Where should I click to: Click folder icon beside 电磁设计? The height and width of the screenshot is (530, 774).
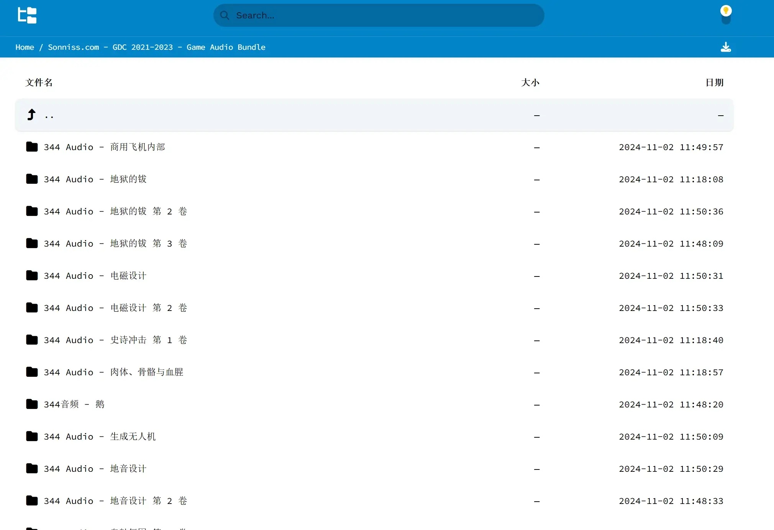32,276
